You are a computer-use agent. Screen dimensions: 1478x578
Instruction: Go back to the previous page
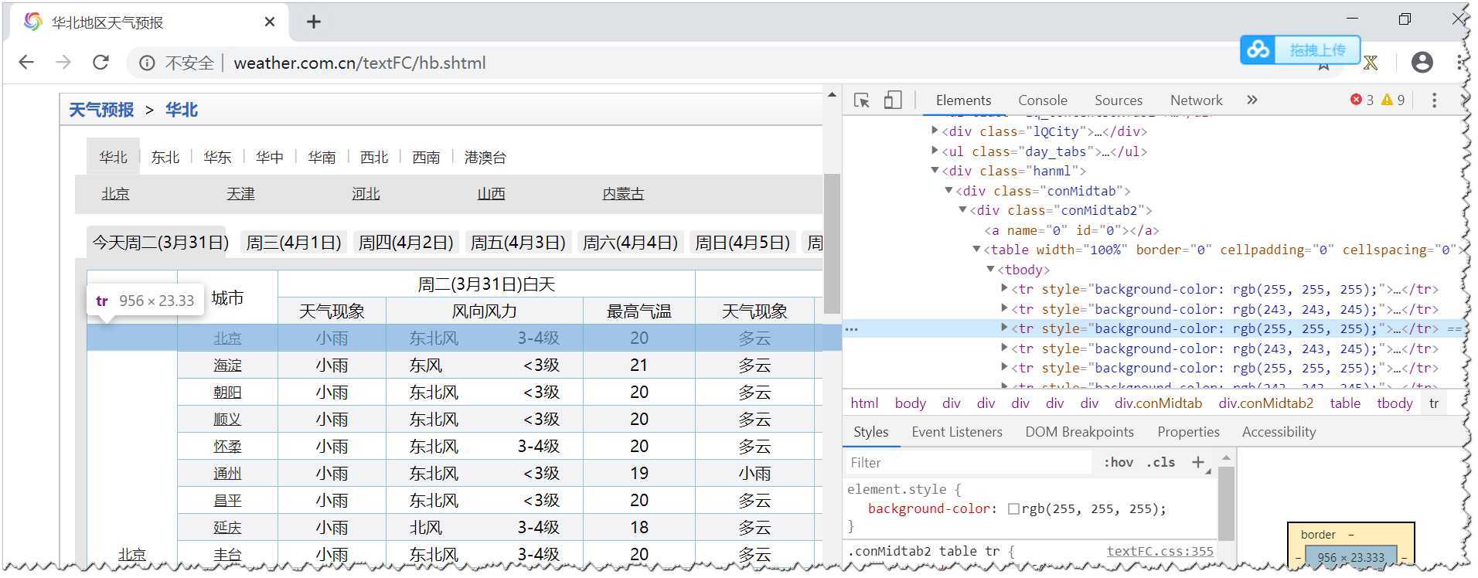click(26, 63)
